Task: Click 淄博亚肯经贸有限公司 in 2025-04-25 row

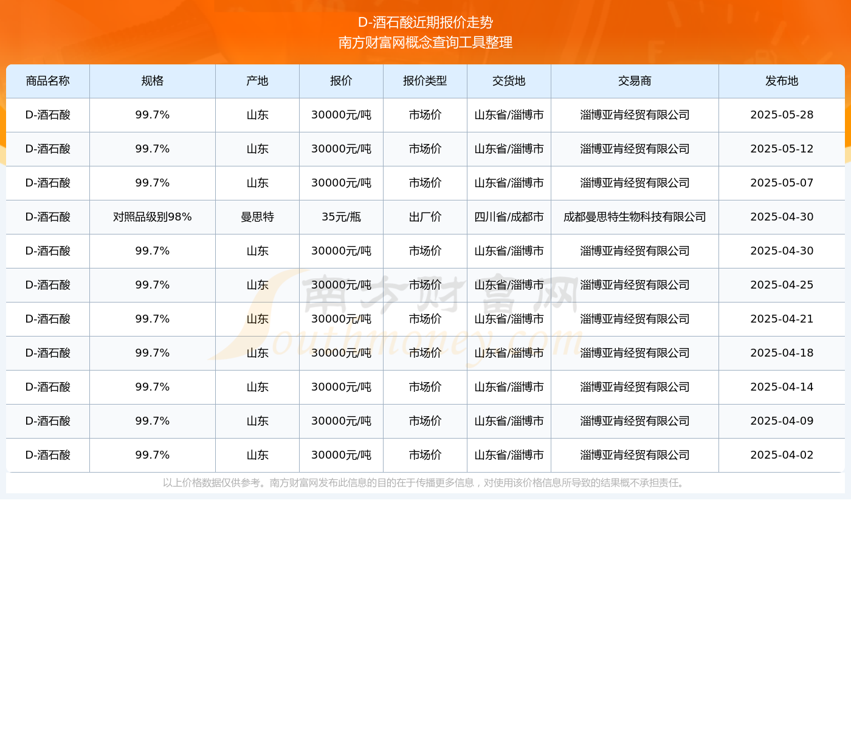Action: pos(635,285)
